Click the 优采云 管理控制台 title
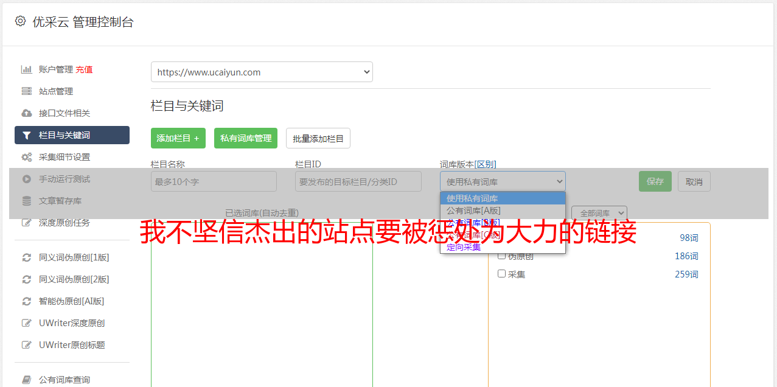The image size is (777, 387). click(x=83, y=22)
